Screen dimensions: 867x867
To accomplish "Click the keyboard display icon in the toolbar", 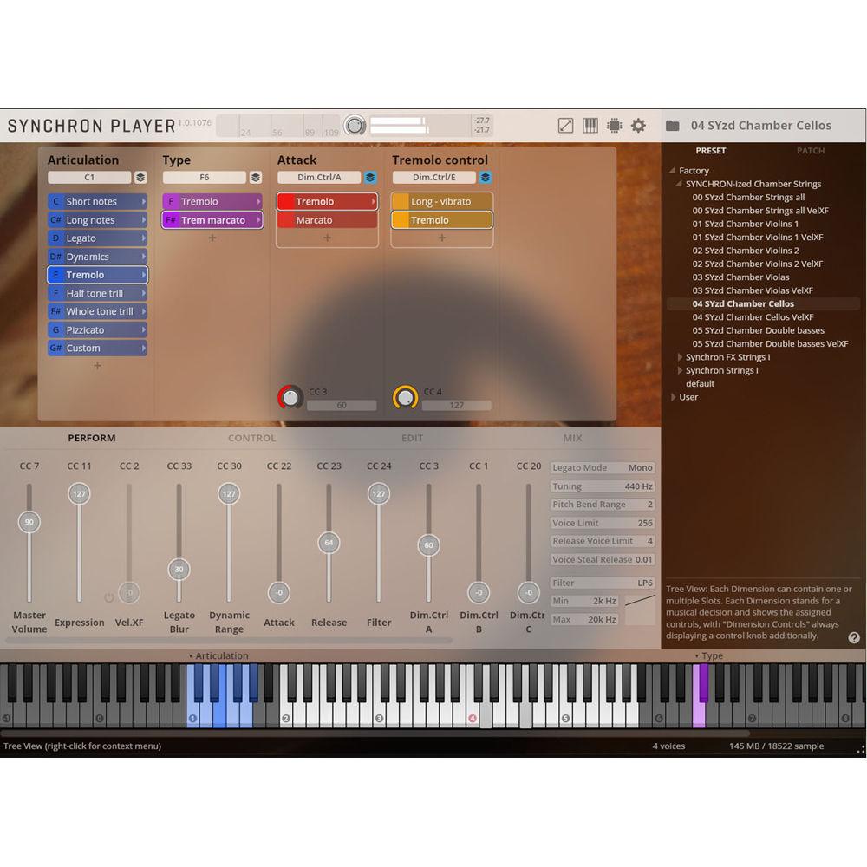I will click(590, 125).
